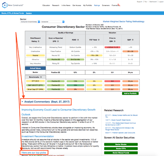Image resolution: width=164 pixels, height=156 pixels.
Task: Open help icon beside GAP header
Action: [x=133, y=40]
